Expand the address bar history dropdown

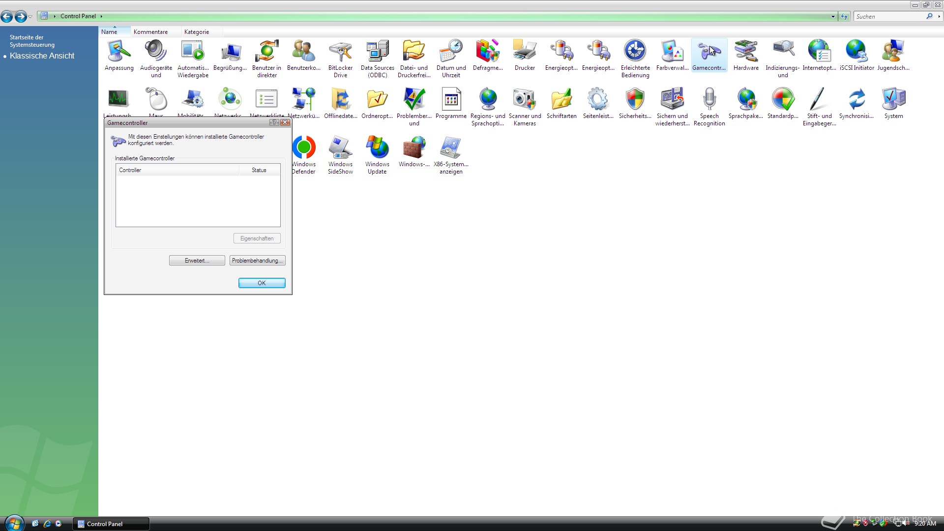(x=833, y=17)
